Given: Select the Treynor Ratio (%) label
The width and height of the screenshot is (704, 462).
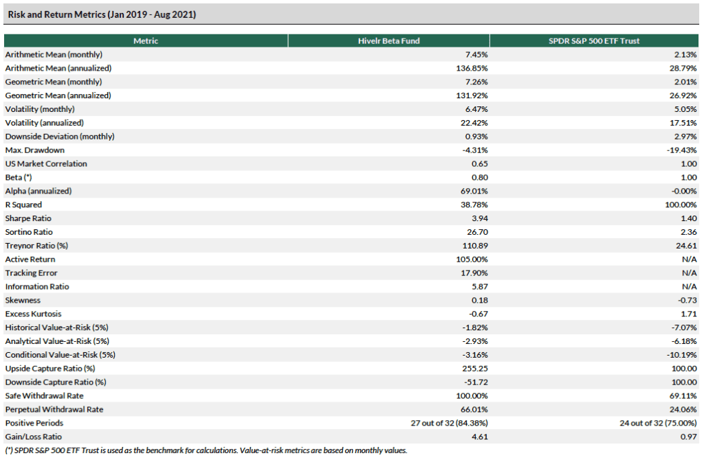Looking at the screenshot, I should [37, 246].
